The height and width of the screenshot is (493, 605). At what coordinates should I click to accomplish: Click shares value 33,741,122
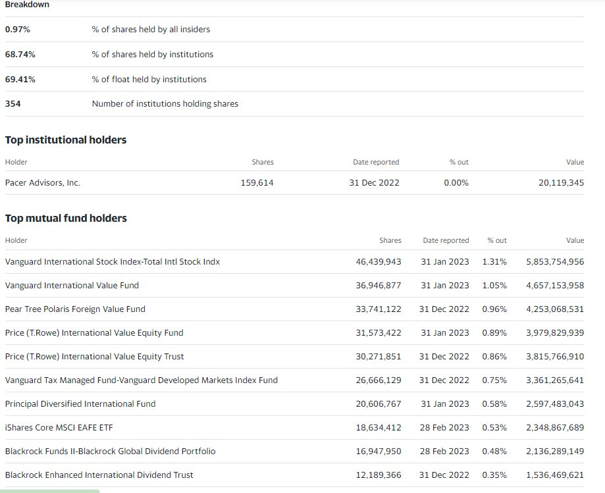379,309
